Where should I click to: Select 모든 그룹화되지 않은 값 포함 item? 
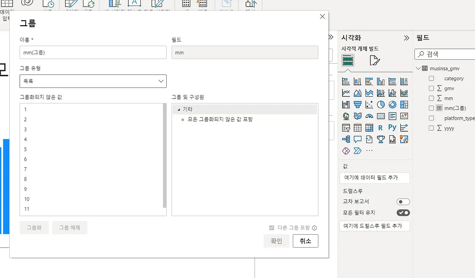pos(220,119)
